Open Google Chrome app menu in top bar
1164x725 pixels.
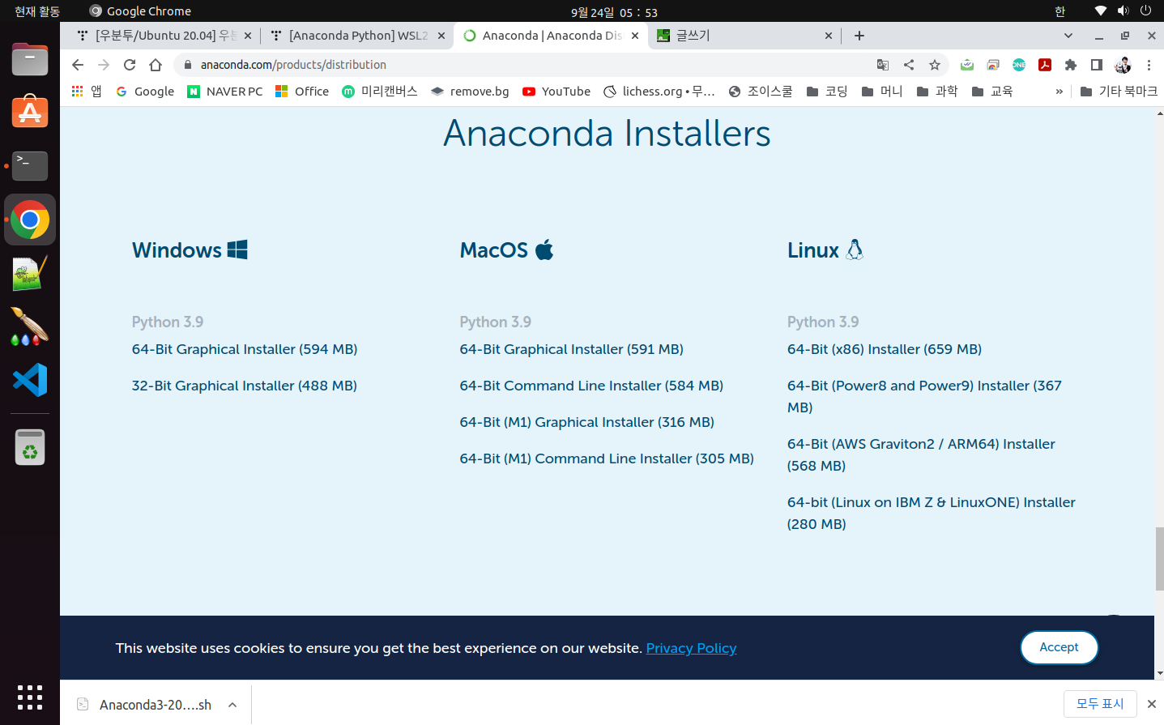coord(140,11)
